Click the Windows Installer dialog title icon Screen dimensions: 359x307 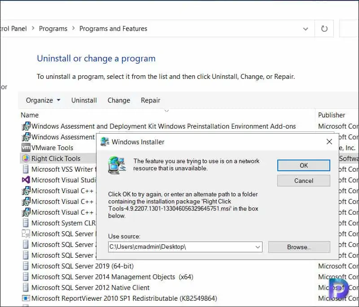coord(105,142)
